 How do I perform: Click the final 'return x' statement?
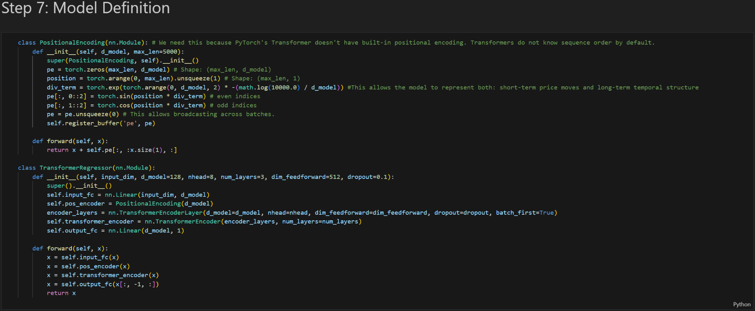(61, 293)
